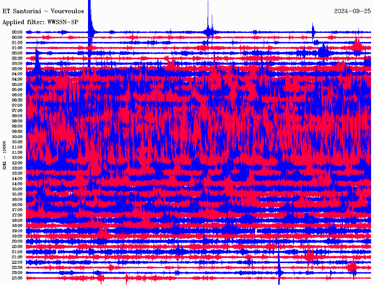Select the 13:00 time label
This screenshot has height=285, width=374.
pyautogui.click(x=17, y=168)
